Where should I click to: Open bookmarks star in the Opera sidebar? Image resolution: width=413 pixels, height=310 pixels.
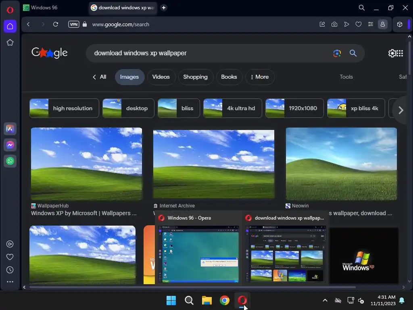point(10,42)
